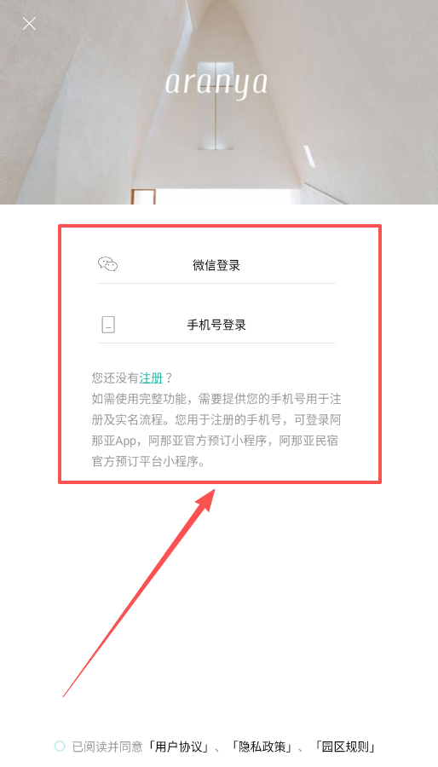Click the tall window in the header photo
Viewport: 438px width, 767px height.
coord(213,105)
